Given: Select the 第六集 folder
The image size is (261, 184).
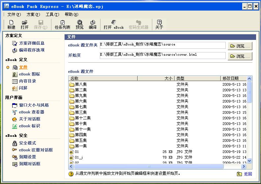Looking at the screenshot, I should 78,101.
